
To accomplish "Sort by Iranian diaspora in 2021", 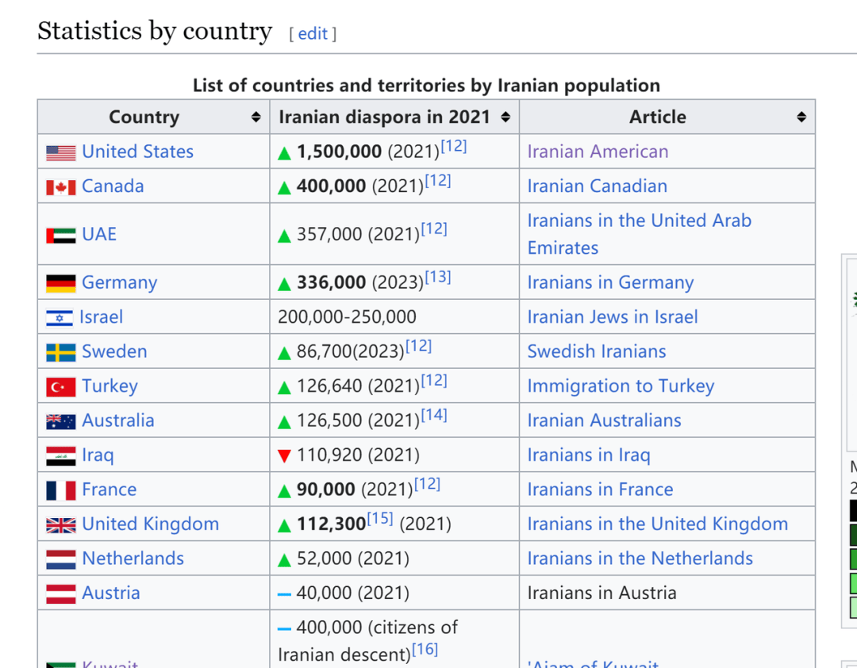I will point(505,117).
